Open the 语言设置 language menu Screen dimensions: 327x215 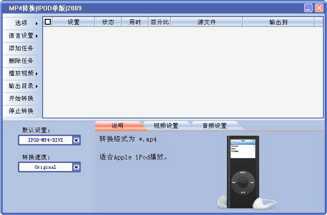pos(21,36)
